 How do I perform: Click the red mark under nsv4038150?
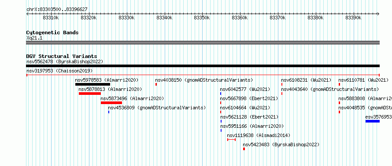click(x=156, y=84)
